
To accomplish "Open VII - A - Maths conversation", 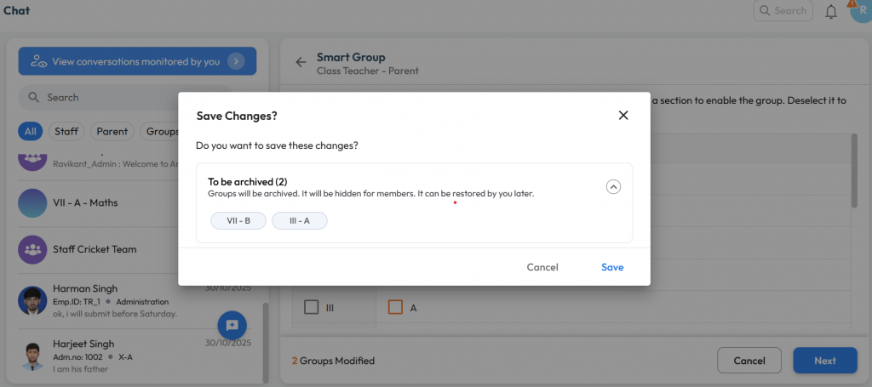I will coord(85,203).
